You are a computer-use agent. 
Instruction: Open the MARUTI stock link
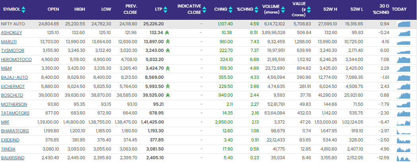pyautogui.click(x=9, y=42)
